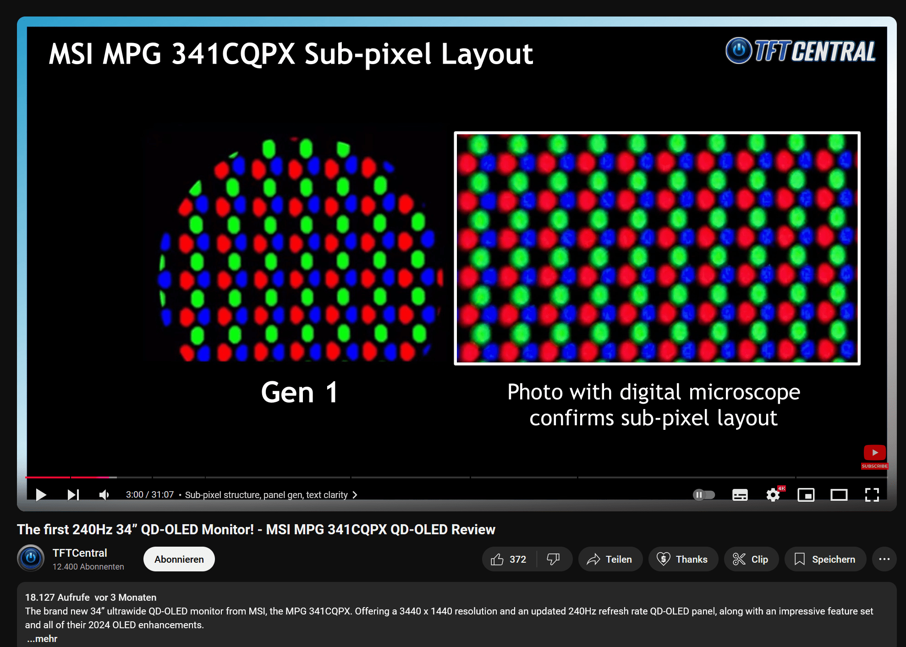The image size is (906, 647).
Task: Enable miniplayer mode
Action: (806, 495)
